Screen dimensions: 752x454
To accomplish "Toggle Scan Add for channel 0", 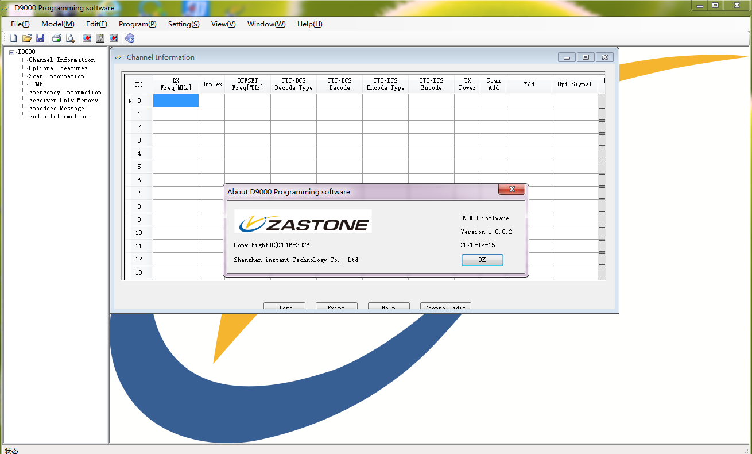I will point(493,101).
